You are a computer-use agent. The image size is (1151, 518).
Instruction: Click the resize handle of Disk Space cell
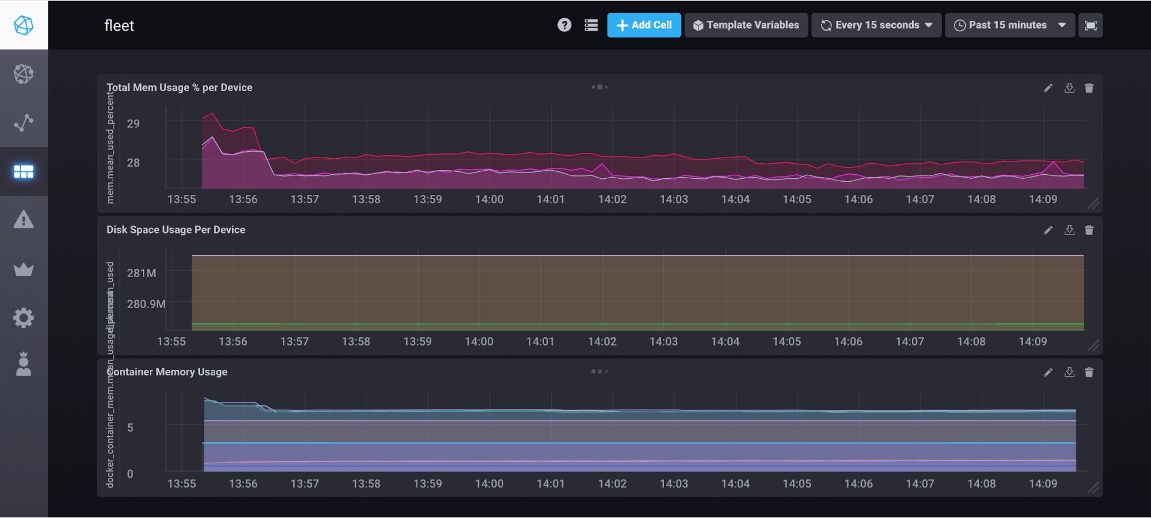1093,346
